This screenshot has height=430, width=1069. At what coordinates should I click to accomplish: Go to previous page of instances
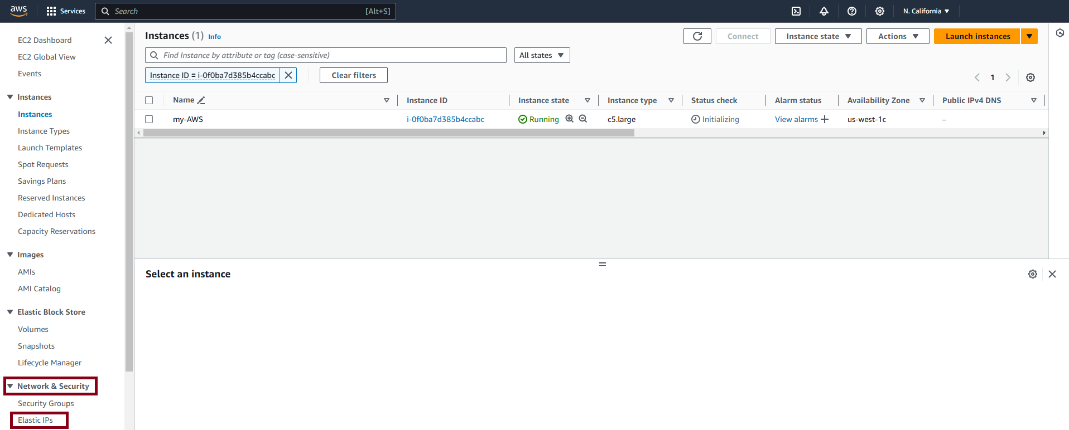(977, 77)
